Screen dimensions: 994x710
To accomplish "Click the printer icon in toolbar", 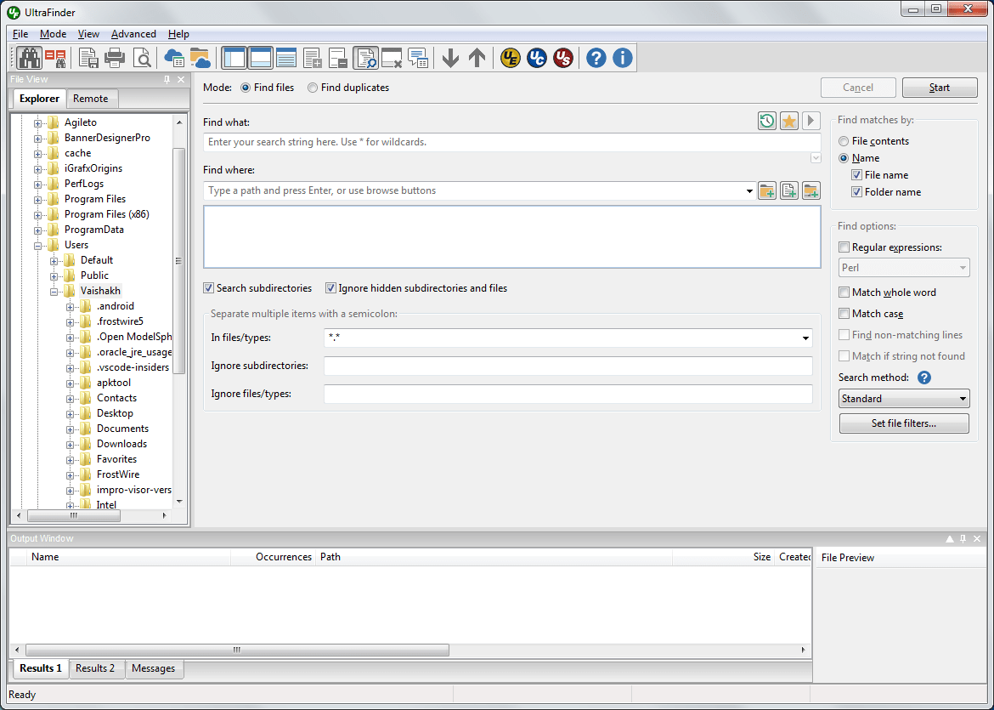I will [115, 58].
